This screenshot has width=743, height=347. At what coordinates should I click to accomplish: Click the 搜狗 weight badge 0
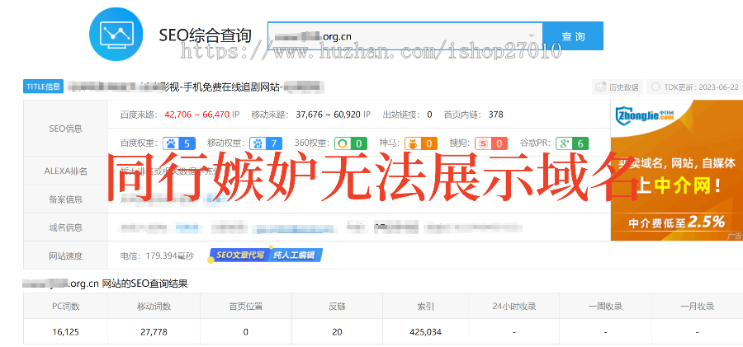click(491, 143)
